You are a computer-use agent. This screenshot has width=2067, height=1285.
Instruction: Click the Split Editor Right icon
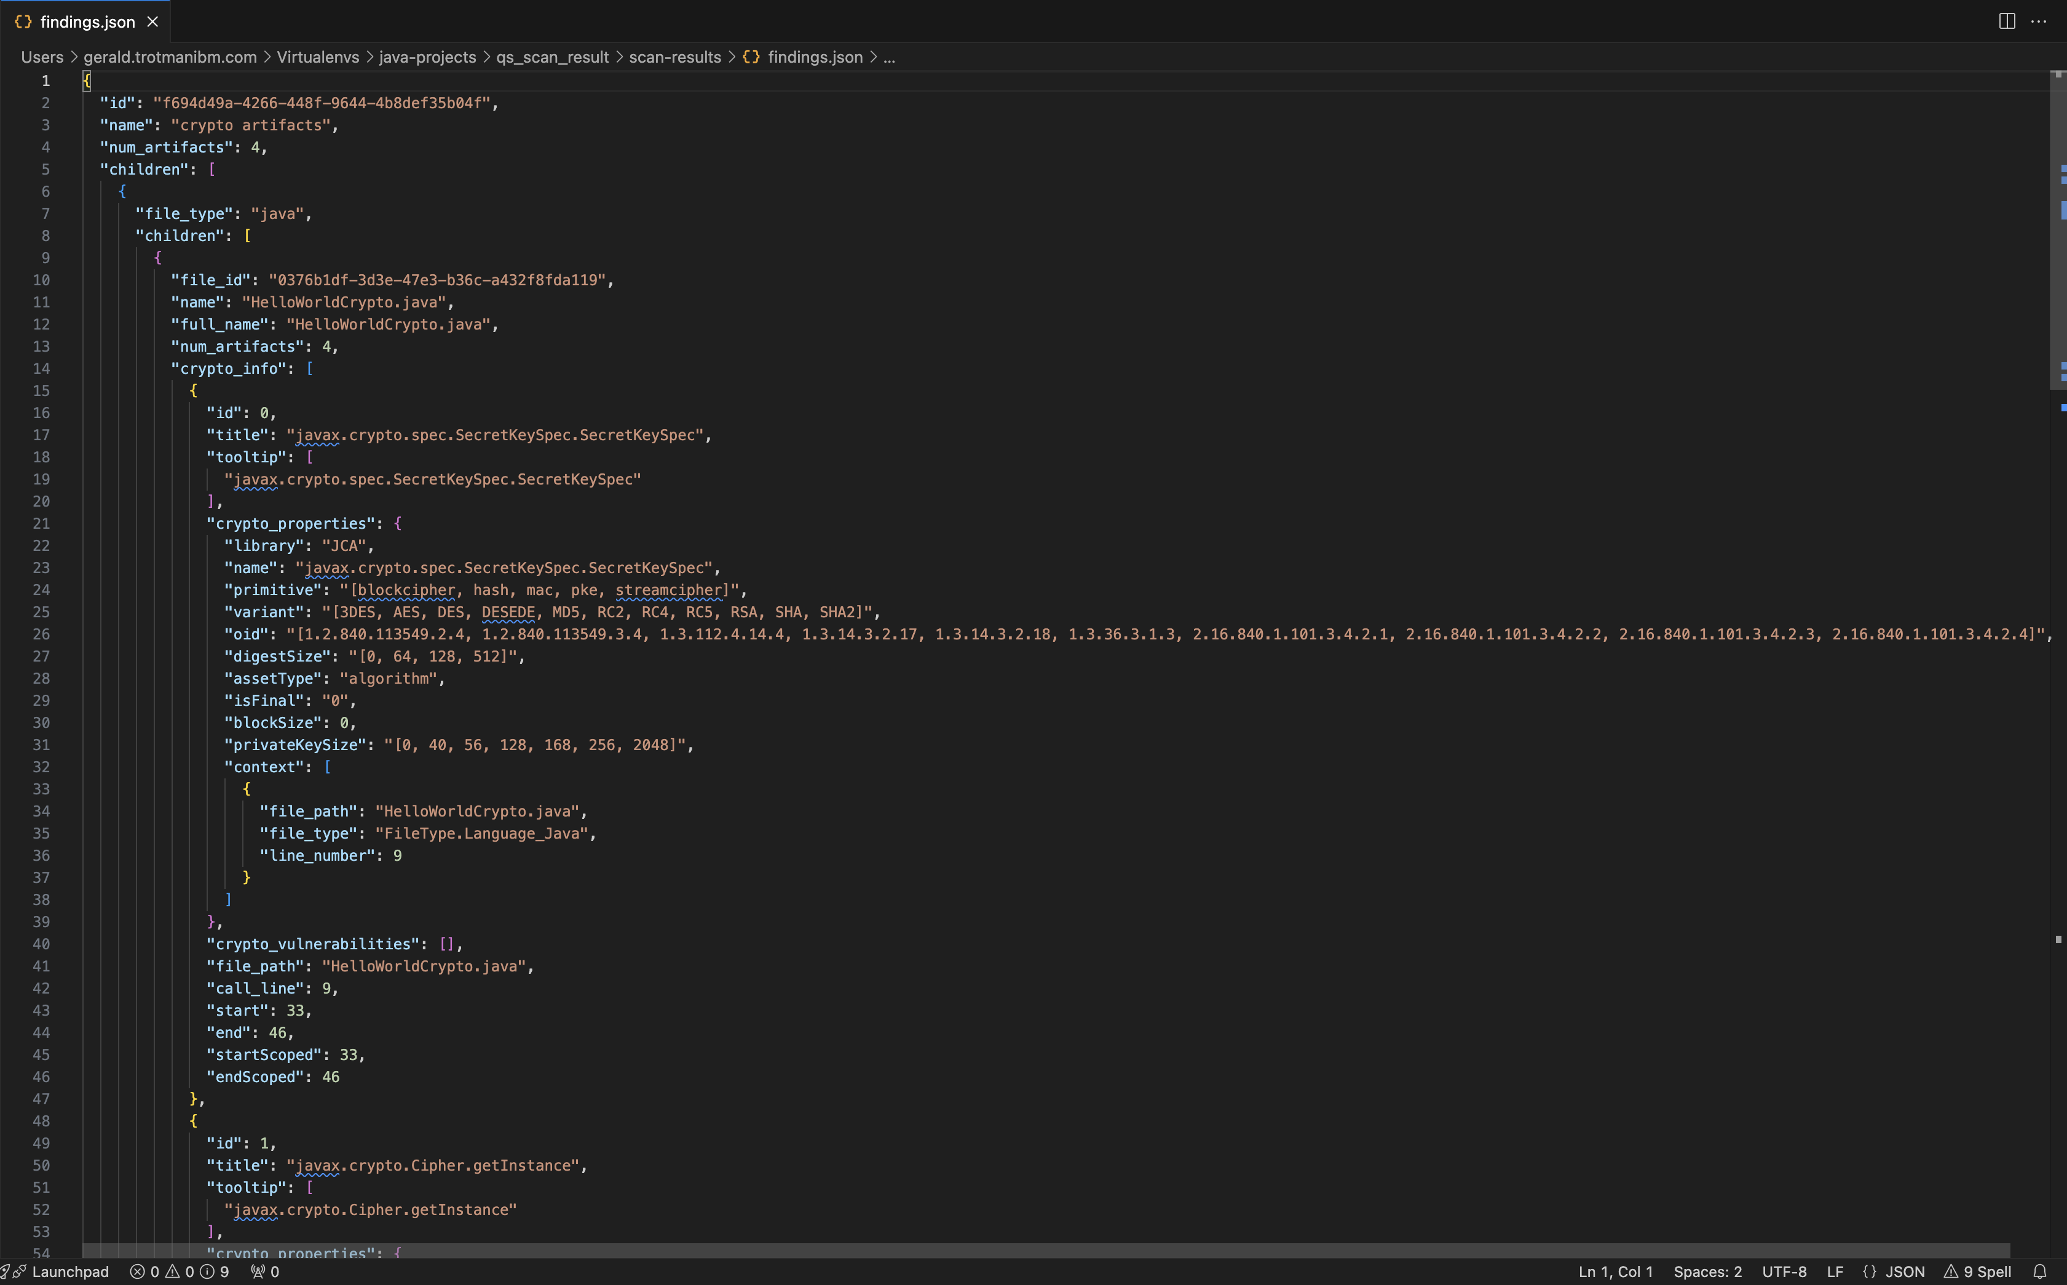2007,22
